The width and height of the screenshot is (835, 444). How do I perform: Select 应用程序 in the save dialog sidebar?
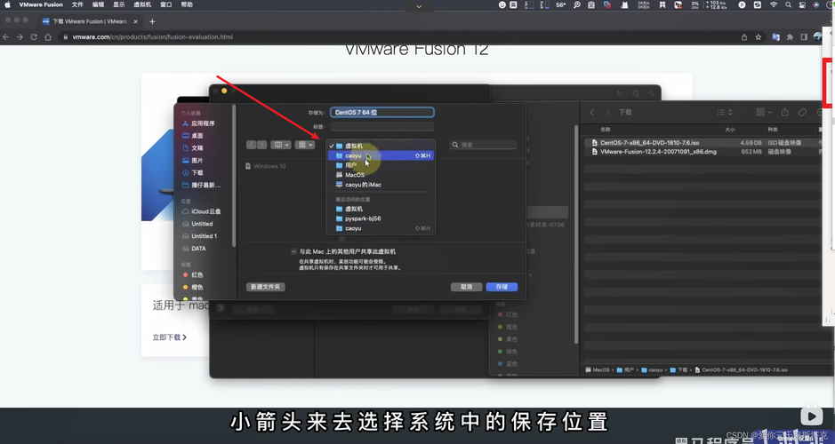pos(198,123)
